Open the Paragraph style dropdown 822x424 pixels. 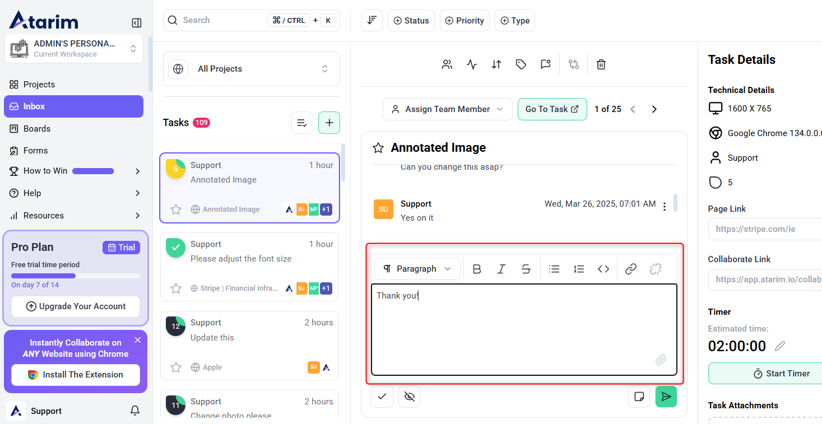(417, 269)
